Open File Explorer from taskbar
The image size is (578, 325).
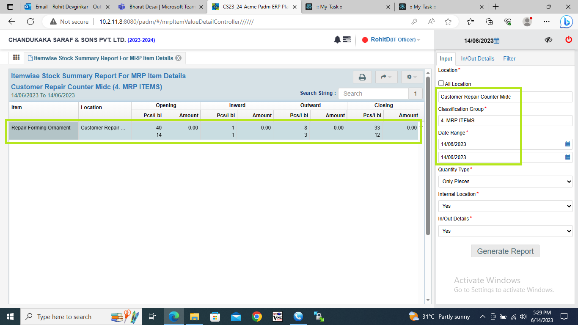[195, 317]
